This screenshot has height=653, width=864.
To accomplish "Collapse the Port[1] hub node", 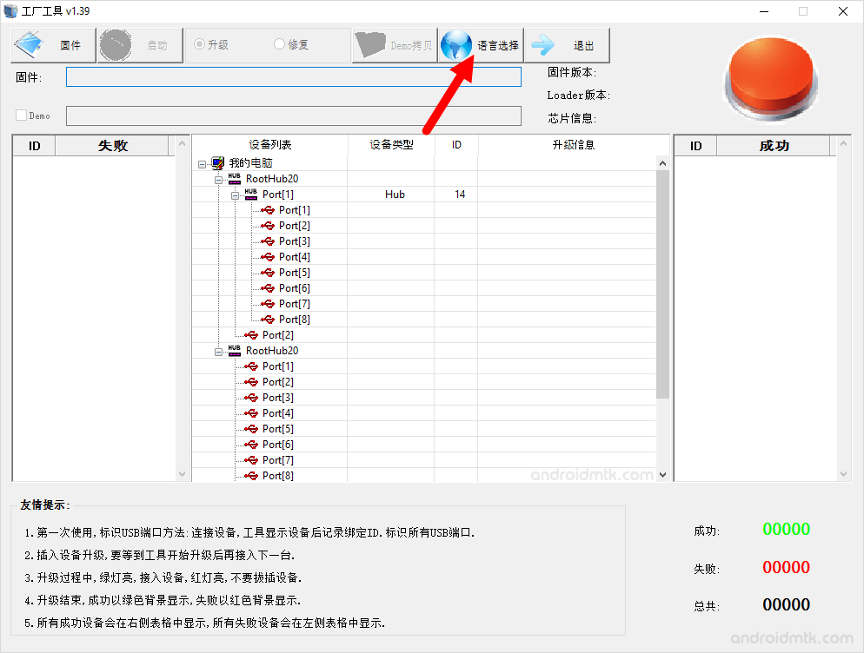I will [x=235, y=194].
